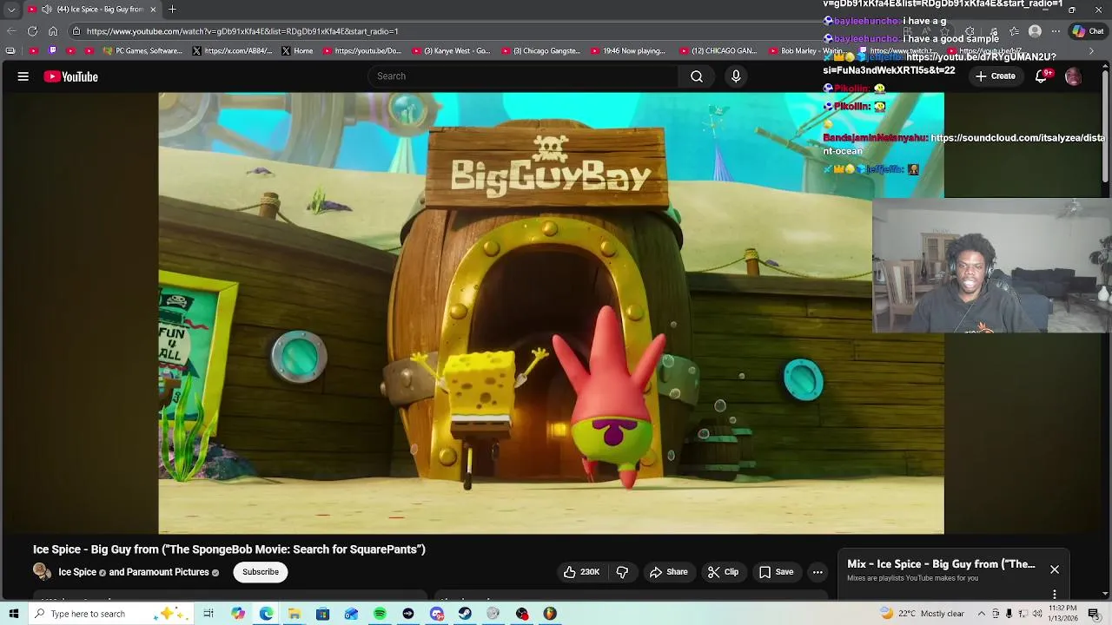
Task: Mute the tab via speaker icon
Action: click(x=47, y=10)
